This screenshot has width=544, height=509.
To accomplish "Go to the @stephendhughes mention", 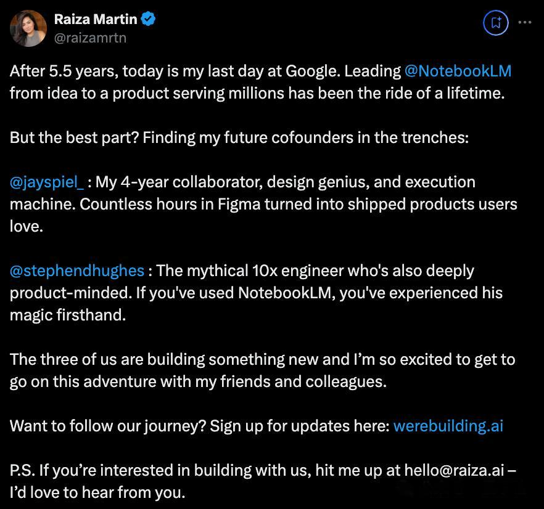I will (x=77, y=271).
